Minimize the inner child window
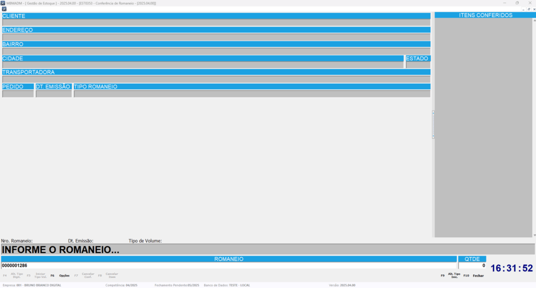Image resolution: width=536 pixels, height=288 pixels. (523, 9)
